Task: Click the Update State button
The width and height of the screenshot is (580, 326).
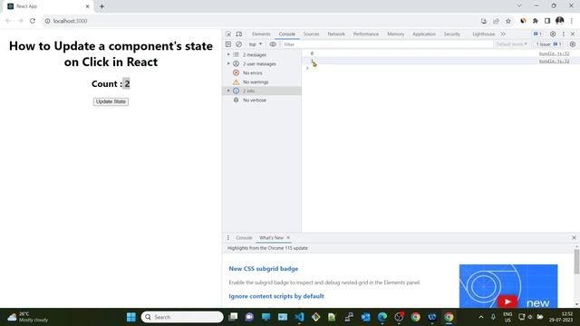Action: pos(111,101)
